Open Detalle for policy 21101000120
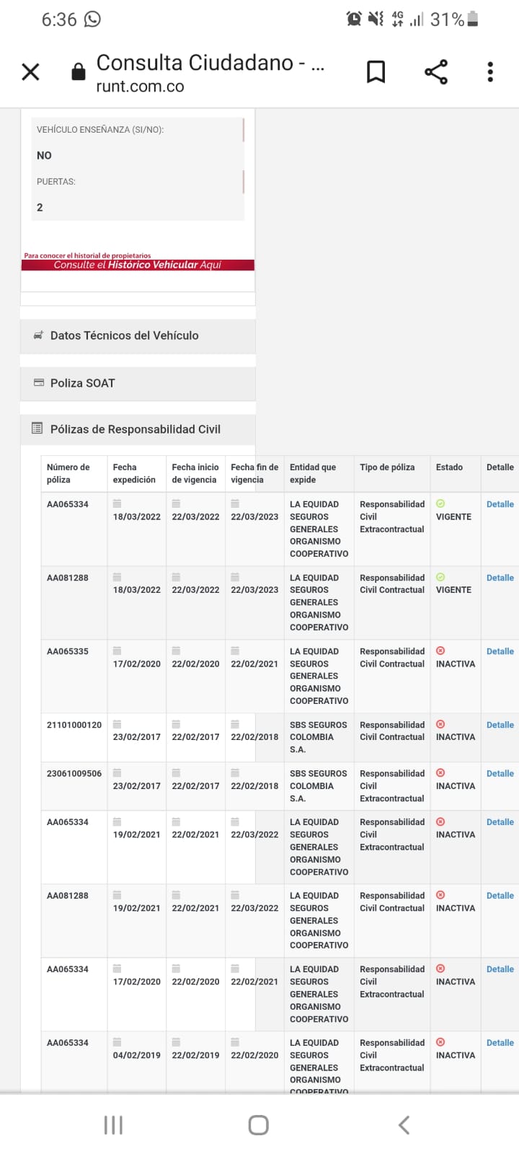519x1154 pixels. [500, 725]
